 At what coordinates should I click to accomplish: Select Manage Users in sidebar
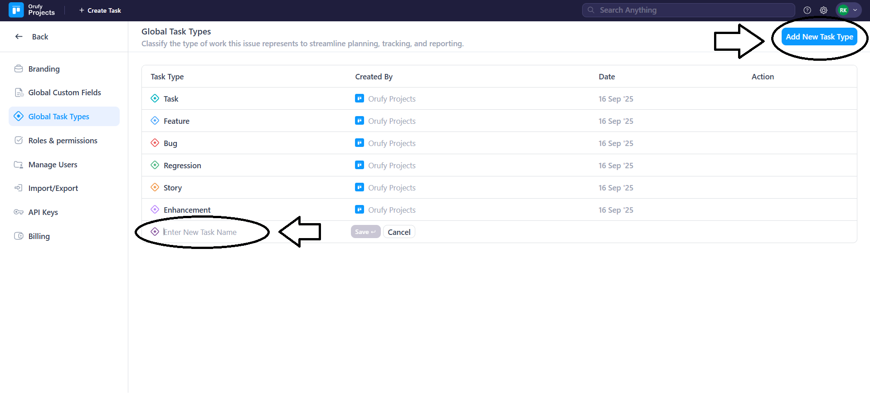coord(53,165)
